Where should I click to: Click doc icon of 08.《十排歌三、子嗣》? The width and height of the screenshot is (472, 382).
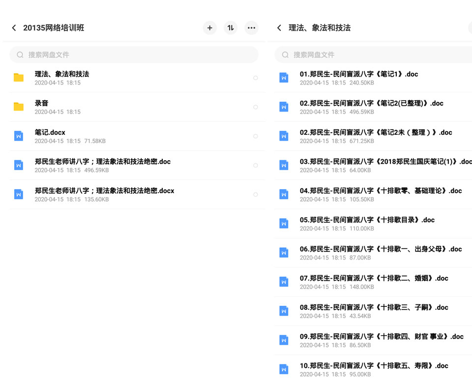(x=284, y=311)
